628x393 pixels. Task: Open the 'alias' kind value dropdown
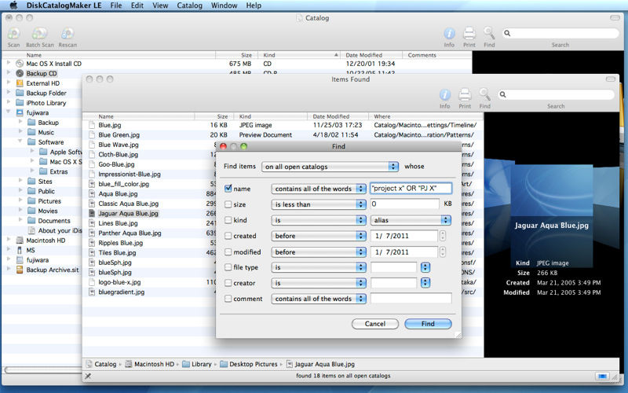click(x=411, y=220)
